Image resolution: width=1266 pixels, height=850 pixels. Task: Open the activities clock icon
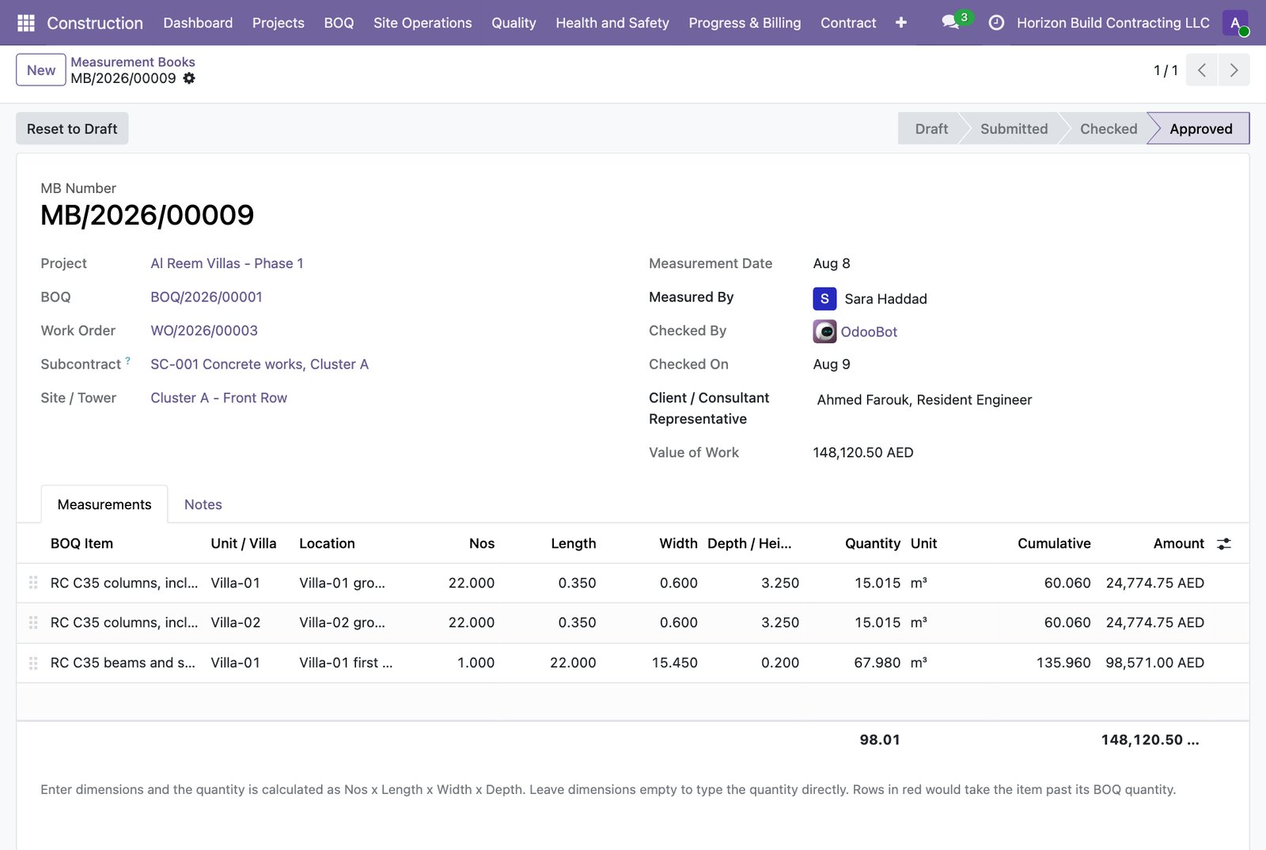point(997,23)
